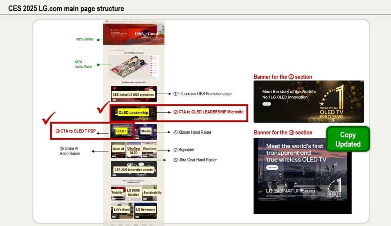This screenshot has height=226, width=391.
Task: Open the LG CES 2025 Audio Guide map
Action: [129, 66]
